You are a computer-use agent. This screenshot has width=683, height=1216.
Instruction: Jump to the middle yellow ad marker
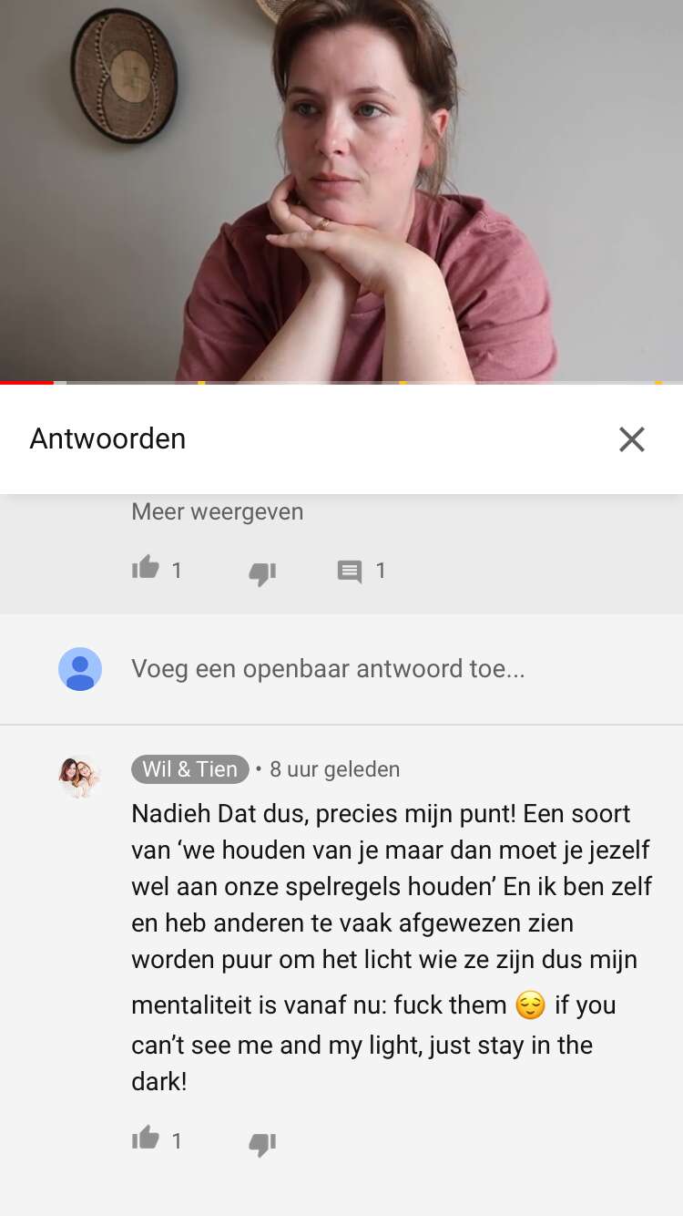403,383
